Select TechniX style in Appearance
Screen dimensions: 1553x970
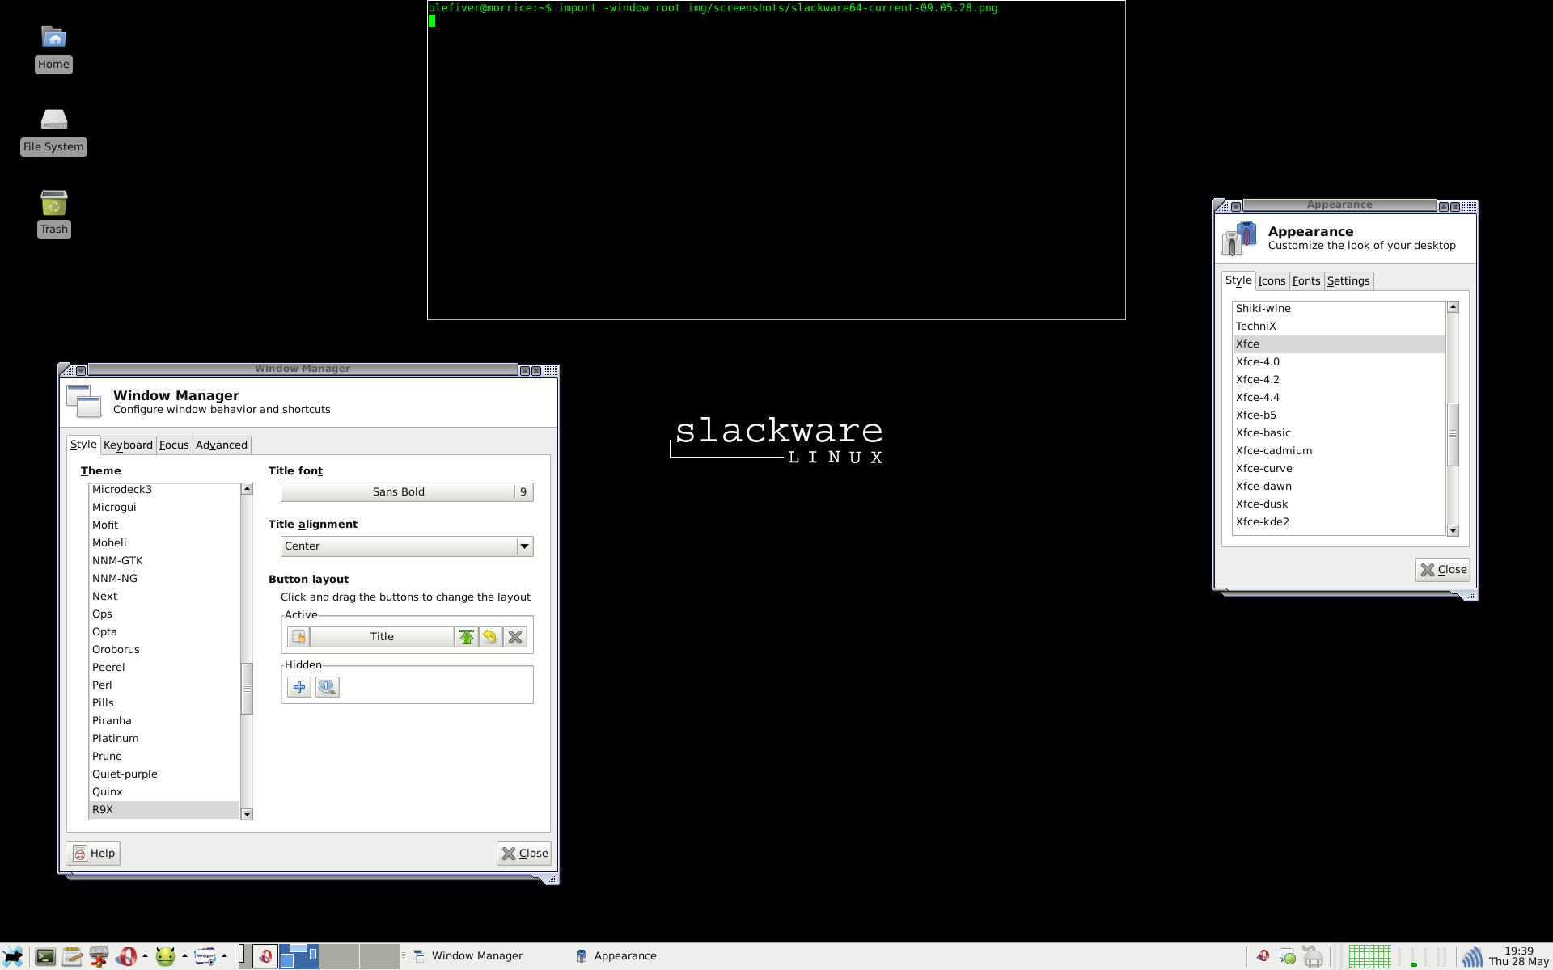(x=1339, y=327)
